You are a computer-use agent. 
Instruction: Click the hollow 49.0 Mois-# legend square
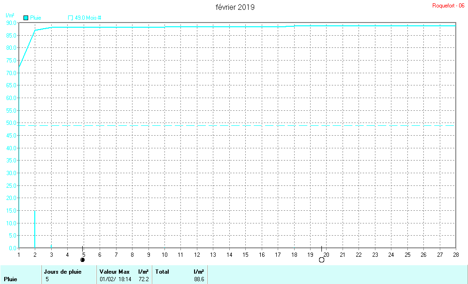[x=70, y=18]
